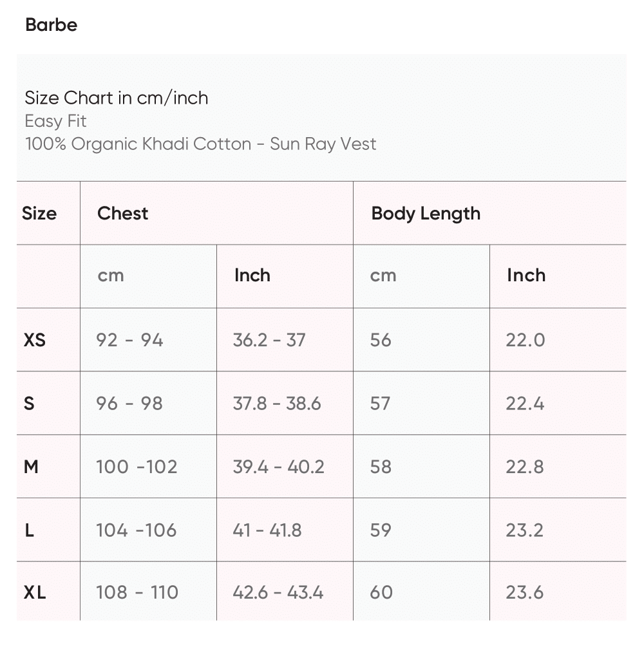This screenshot has width=644, height=645.
Task: Click the Chest 'cm' subheader
Action: 111,276
